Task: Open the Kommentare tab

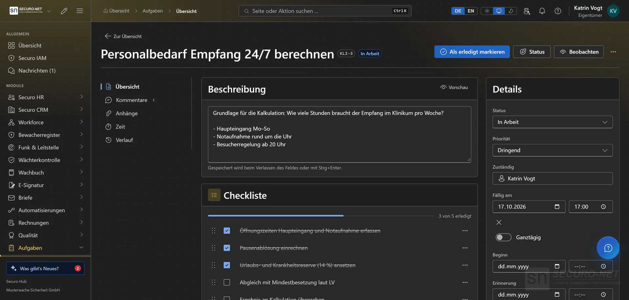Action: [x=131, y=100]
